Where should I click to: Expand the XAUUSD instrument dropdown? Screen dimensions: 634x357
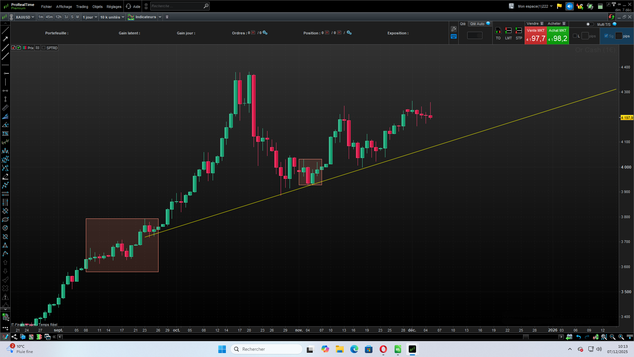tap(33, 17)
